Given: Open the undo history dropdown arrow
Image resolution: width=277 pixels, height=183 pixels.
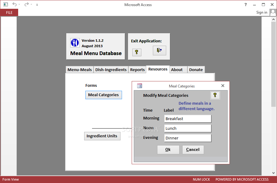Looking at the screenshot, I should tap(19, 5).
